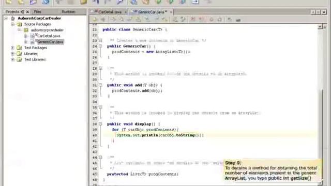This screenshot has width=331, height=186.
Task: Close the CarDetail.java editor tab
Action: click(x=125, y=12)
